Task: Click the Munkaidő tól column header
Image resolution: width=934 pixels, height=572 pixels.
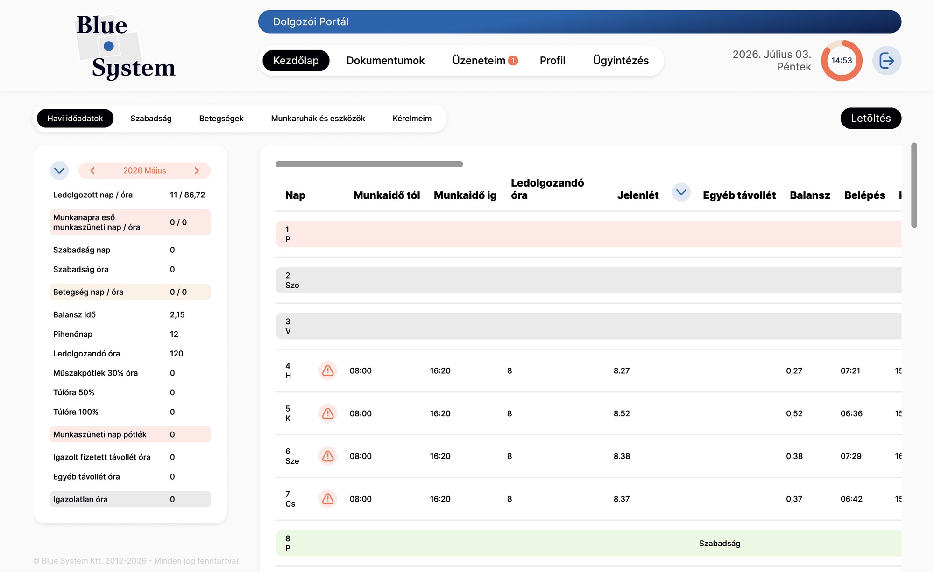Action: [x=387, y=195]
